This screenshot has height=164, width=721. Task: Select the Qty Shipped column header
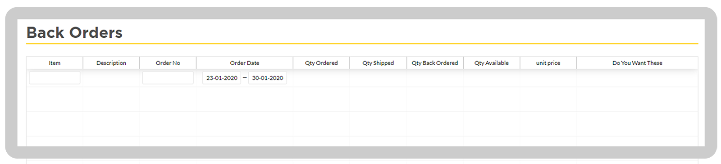(x=378, y=63)
